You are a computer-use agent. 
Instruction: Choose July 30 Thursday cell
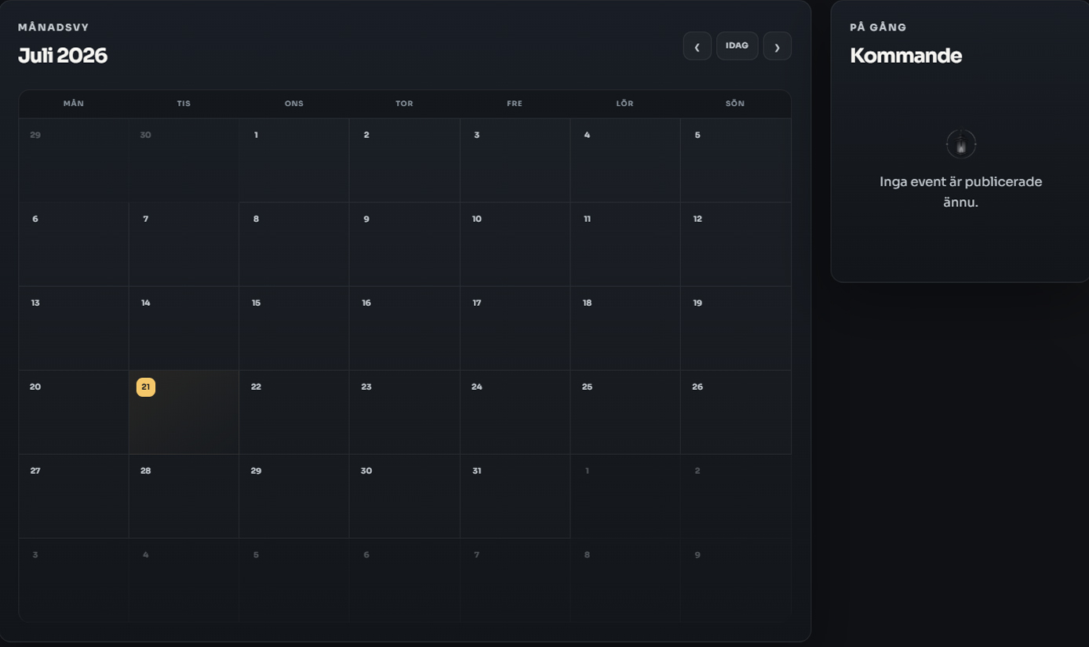pos(404,496)
